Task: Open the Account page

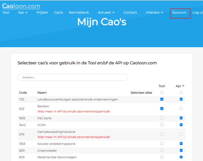Action: coord(179,12)
